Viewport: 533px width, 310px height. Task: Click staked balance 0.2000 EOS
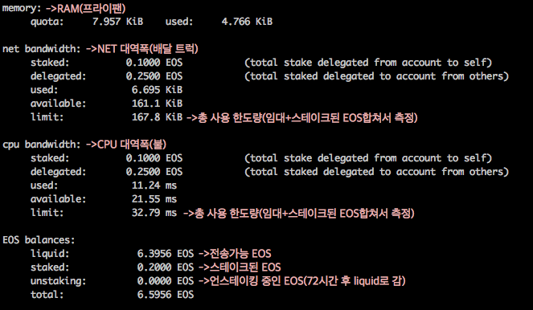pos(166,267)
